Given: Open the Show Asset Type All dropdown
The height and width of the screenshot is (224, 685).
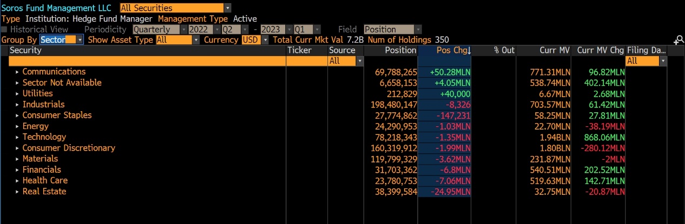Looking at the screenshot, I should [x=178, y=40].
